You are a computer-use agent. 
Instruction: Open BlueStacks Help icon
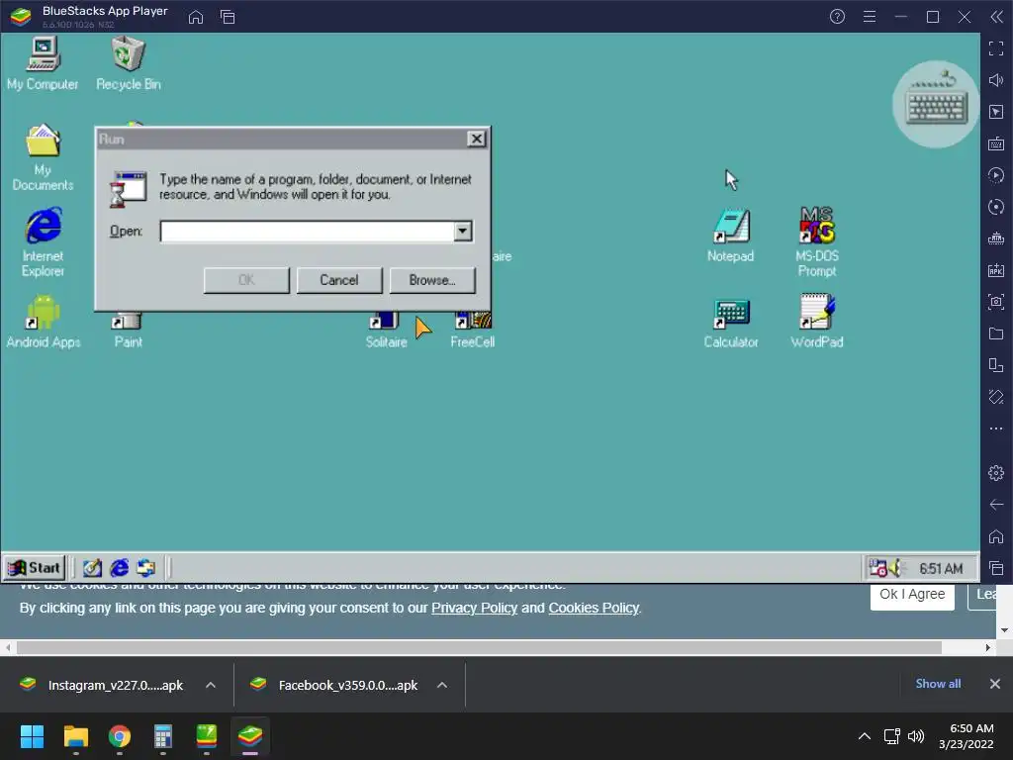(x=837, y=17)
